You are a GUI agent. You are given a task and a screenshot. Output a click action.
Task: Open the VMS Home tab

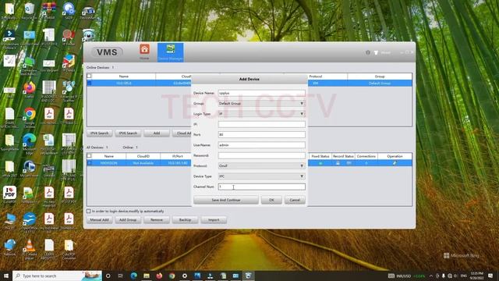144,52
